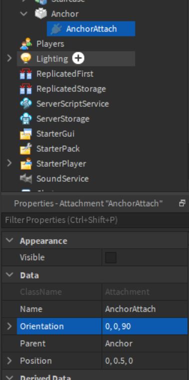Select StarterPack in the Explorer
This screenshot has height=380, width=189.
click(x=58, y=149)
